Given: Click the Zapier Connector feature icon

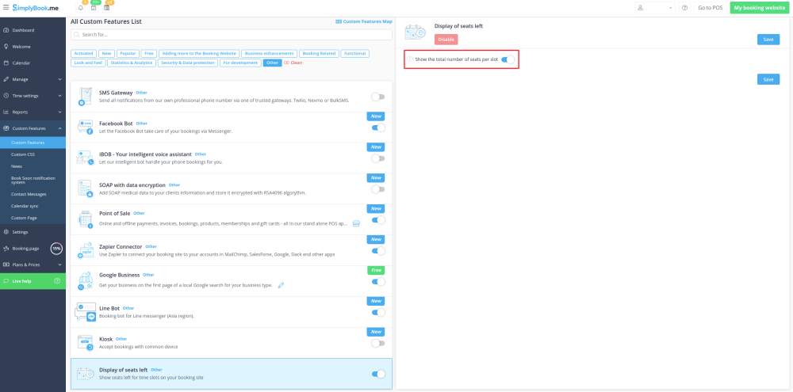Looking at the screenshot, I should click(x=85, y=250).
